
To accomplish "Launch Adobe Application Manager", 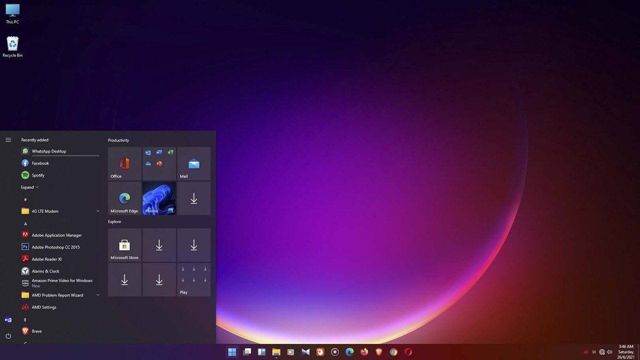I will pyautogui.click(x=60, y=235).
